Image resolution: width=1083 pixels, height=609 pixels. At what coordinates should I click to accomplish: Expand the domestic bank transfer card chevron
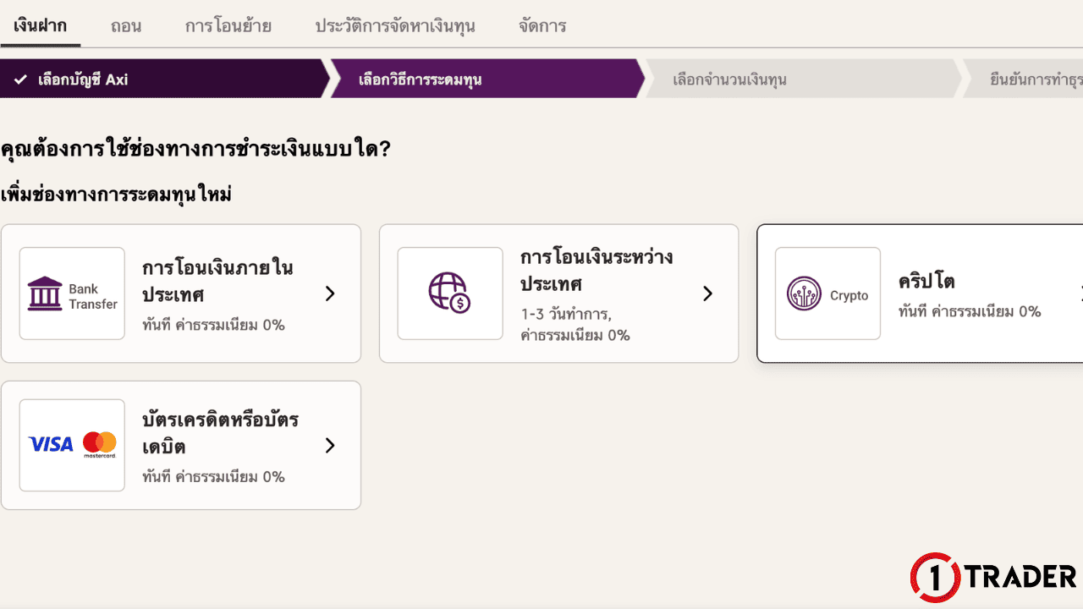point(330,294)
